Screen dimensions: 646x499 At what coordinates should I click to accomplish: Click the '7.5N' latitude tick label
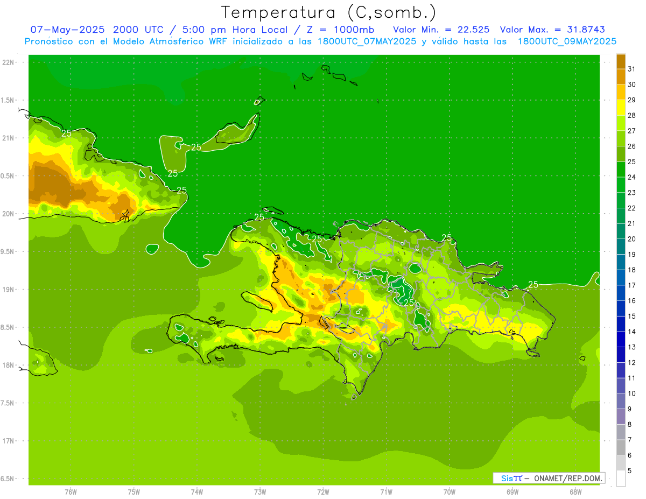(8, 403)
